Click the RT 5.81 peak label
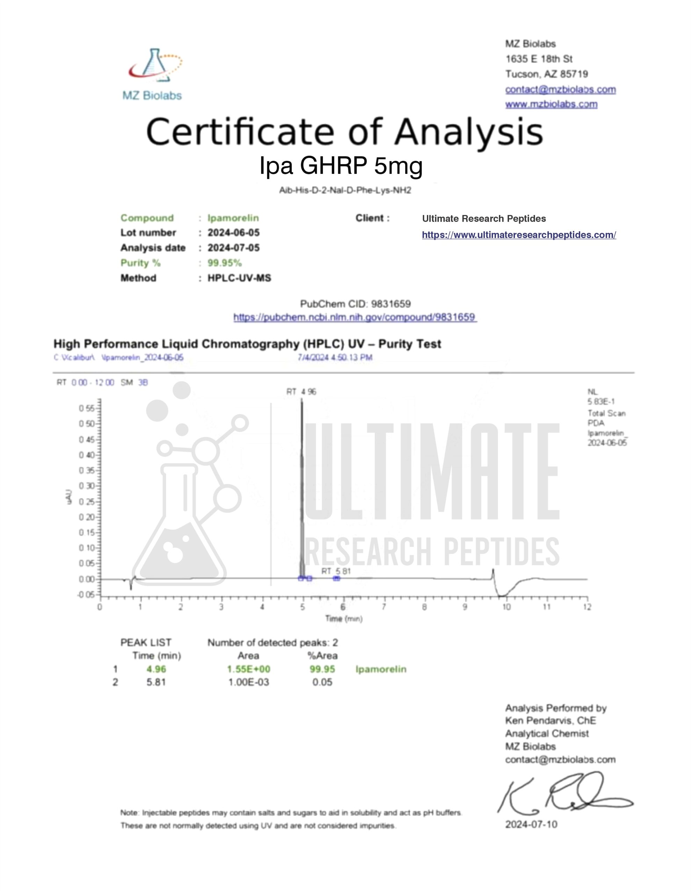 click(336, 571)
